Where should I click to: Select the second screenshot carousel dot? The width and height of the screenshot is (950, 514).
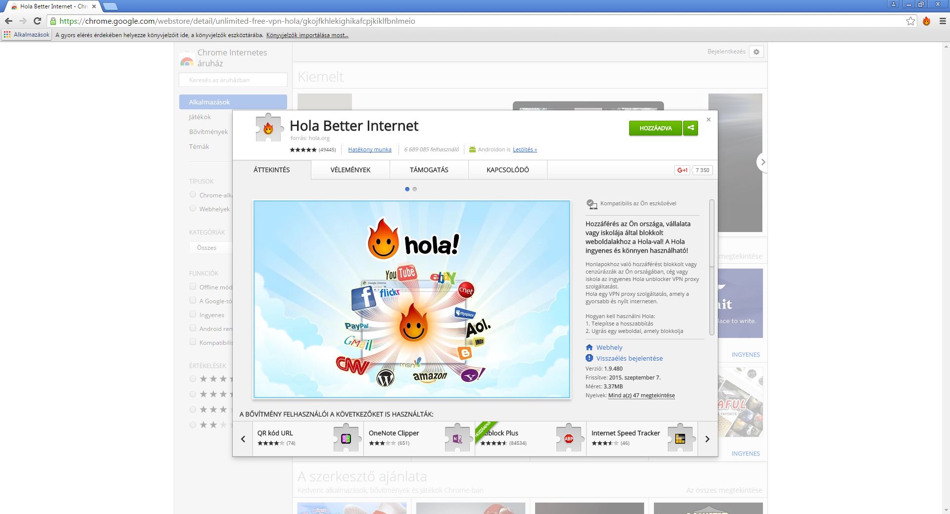click(x=415, y=189)
